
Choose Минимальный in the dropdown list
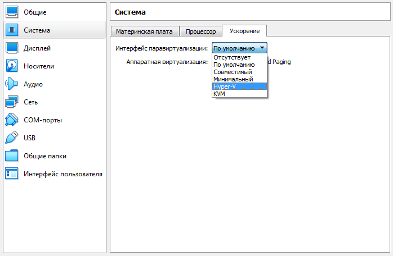tap(240, 79)
